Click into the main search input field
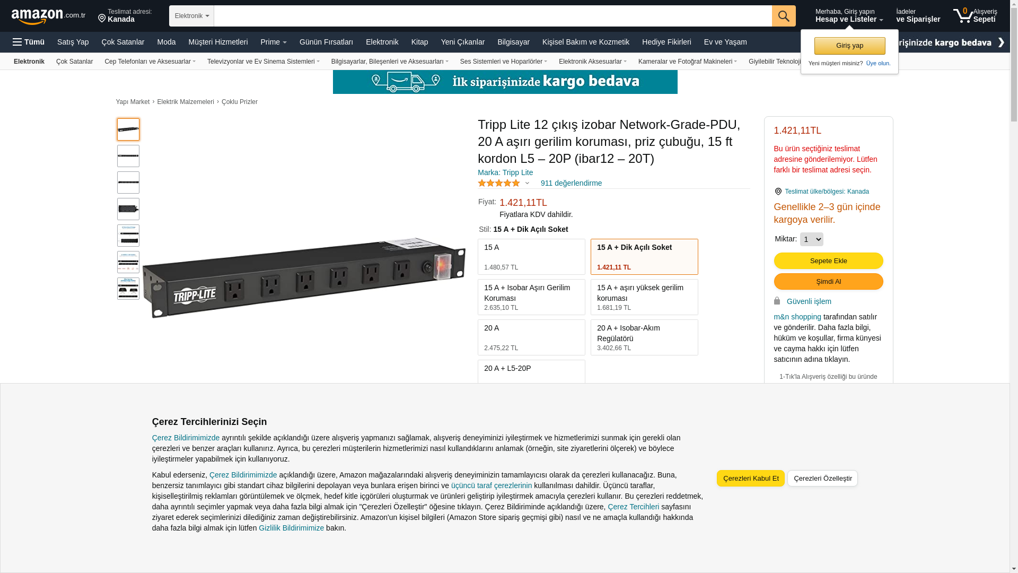Screen dimensions: 1018x573 493,16
